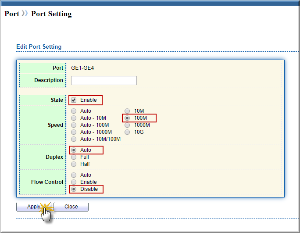The image size is (300, 233).
Task: Select the Speed Auto radio button
Action: [x=74, y=111]
